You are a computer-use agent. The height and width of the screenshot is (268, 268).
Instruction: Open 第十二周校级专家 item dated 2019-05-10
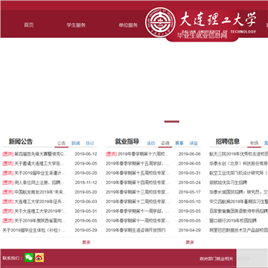[x=138, y=202]
